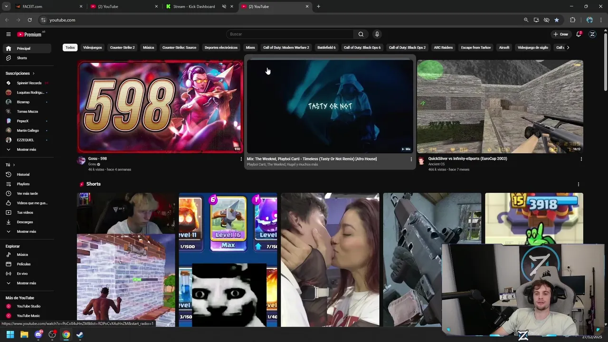Open Chrome tab search dropdown arrow
The image size is (608, 342).
6,7
